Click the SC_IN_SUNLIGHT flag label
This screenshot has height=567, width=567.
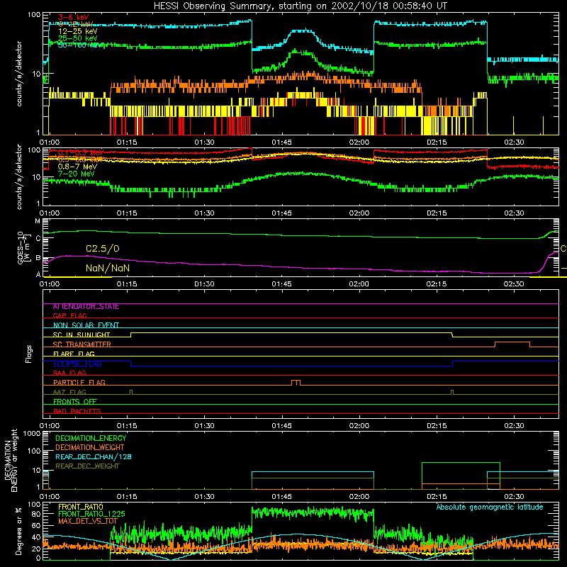tap(82, 335)
